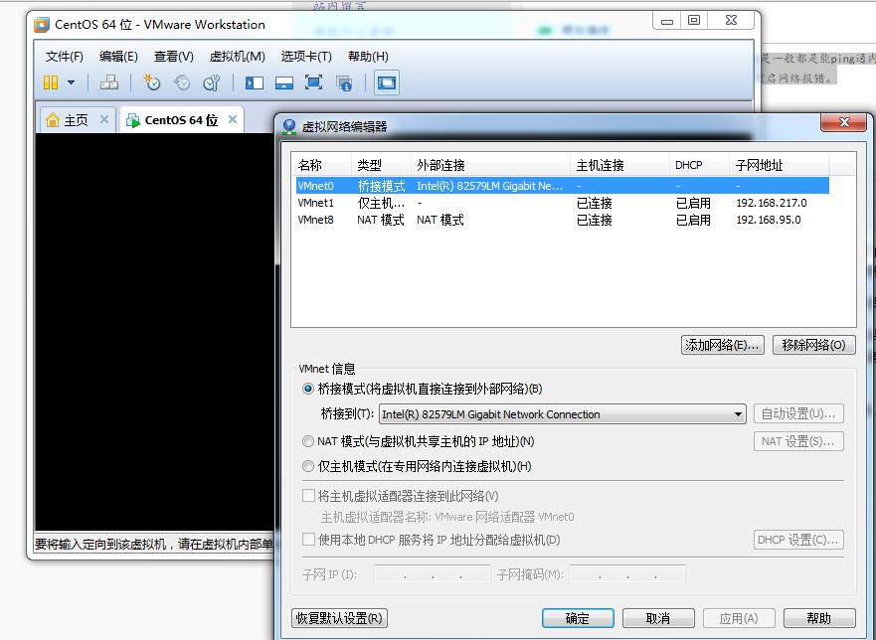Close the 虚拟网络编辑器 dialog
Viewport: 876px width, 640px height.
(844, 122)
